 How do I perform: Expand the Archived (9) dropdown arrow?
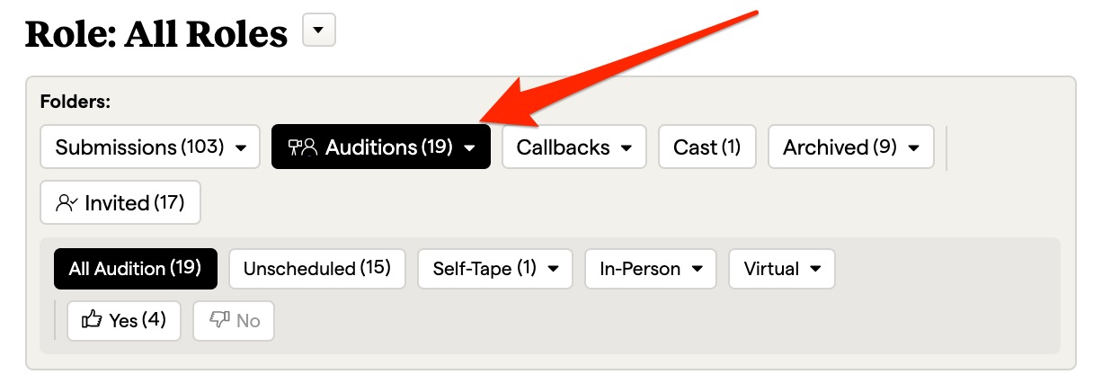click(914, 148)
